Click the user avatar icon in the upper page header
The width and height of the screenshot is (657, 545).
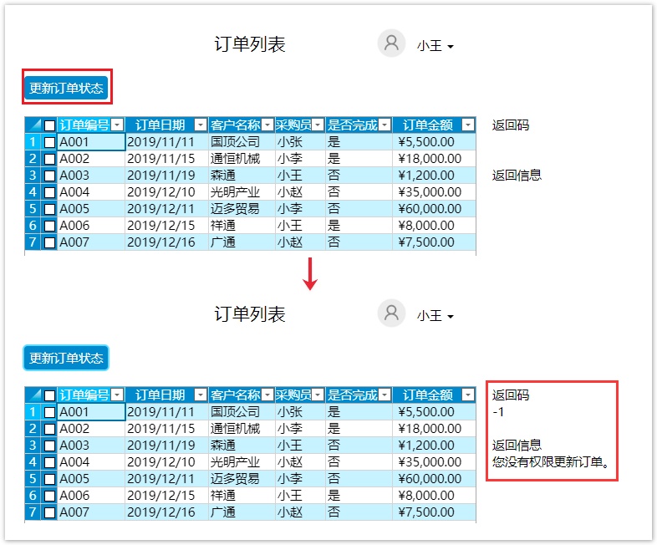point(391,43)
